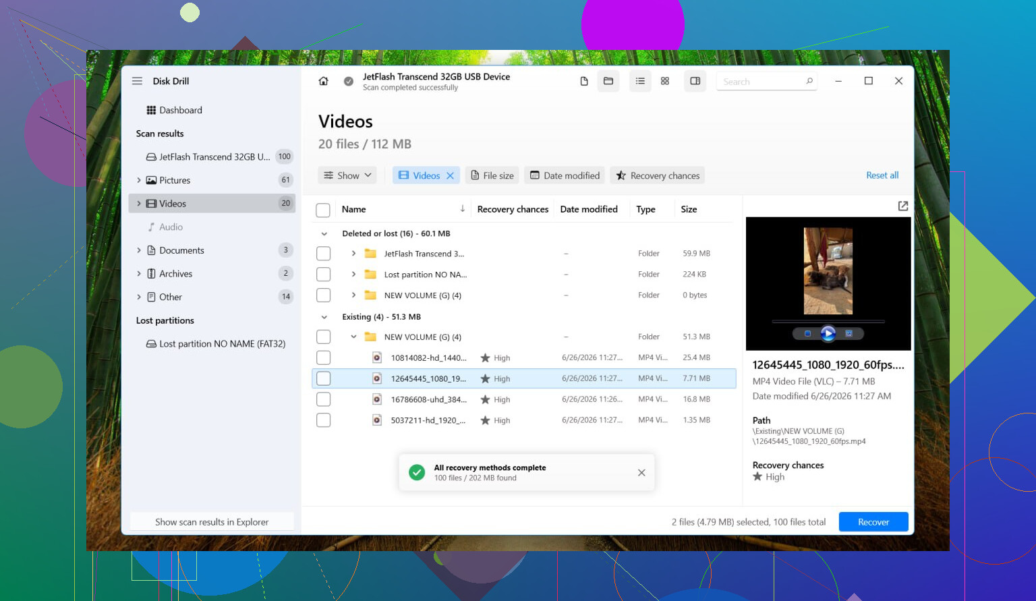The width and height of the screenshot is (1036, 601).
Task: Check existing NEW VOLUME (G) 51.3 MB checkbox
Action: [324, 337]
